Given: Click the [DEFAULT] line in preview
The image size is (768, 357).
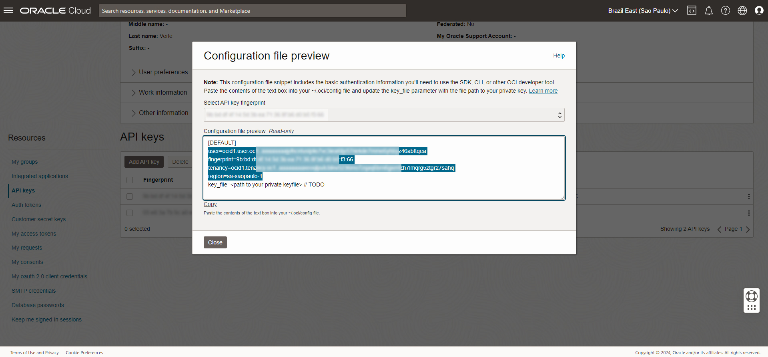Looking at the screenshot, I should [222, 143].
